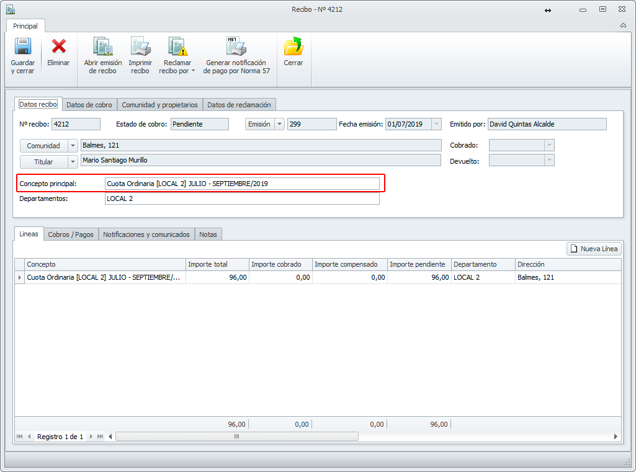The height and width of the screenshot is (472, 636).
Task: Click Importe cobrado column header
Action: (x=280, y=264)
